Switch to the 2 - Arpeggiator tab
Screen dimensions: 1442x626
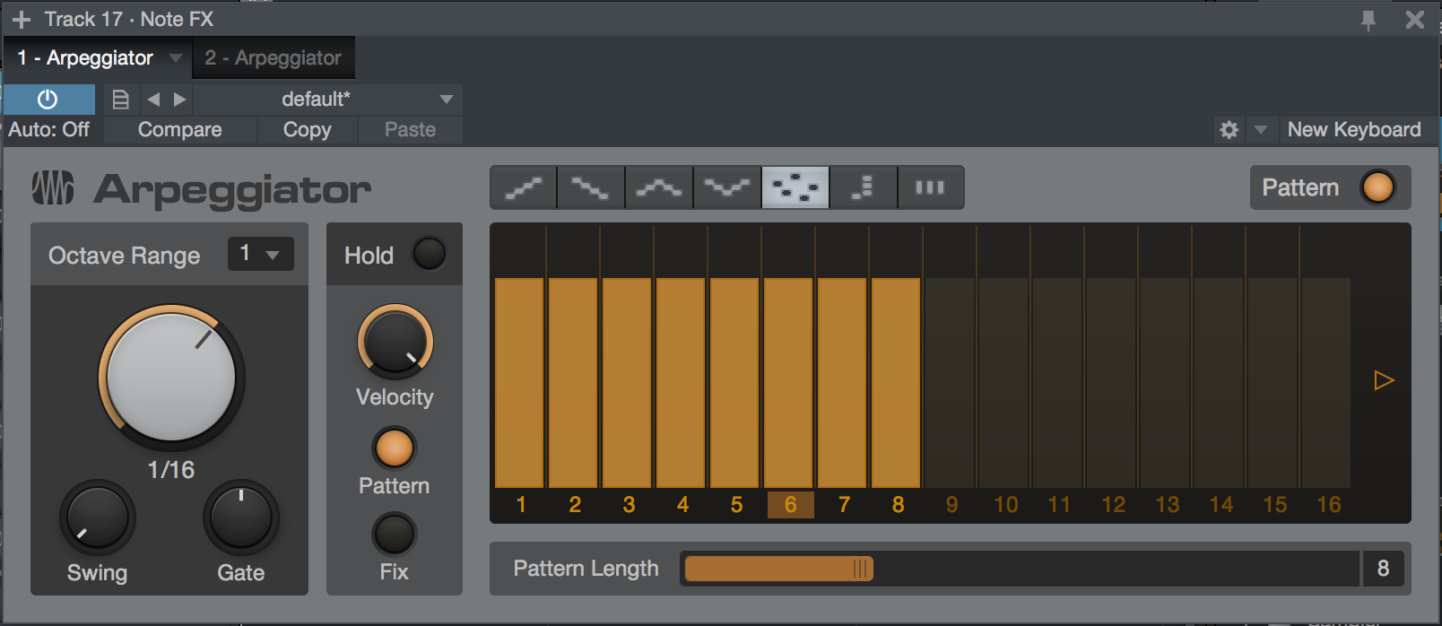point(274,58)
